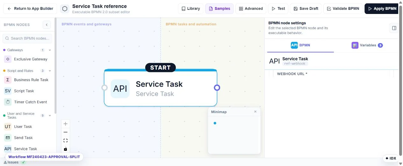Click the BPMN tasks and automation lane label
Viewport: 403px width, 166px height.
[x=191, y=24]
